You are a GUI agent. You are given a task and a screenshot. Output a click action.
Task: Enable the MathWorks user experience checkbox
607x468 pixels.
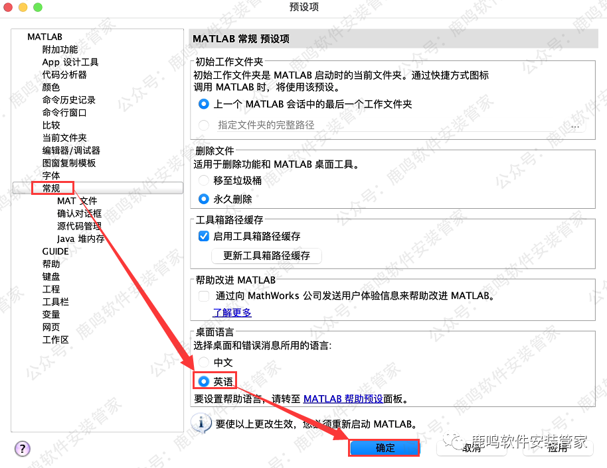(205, 296)
